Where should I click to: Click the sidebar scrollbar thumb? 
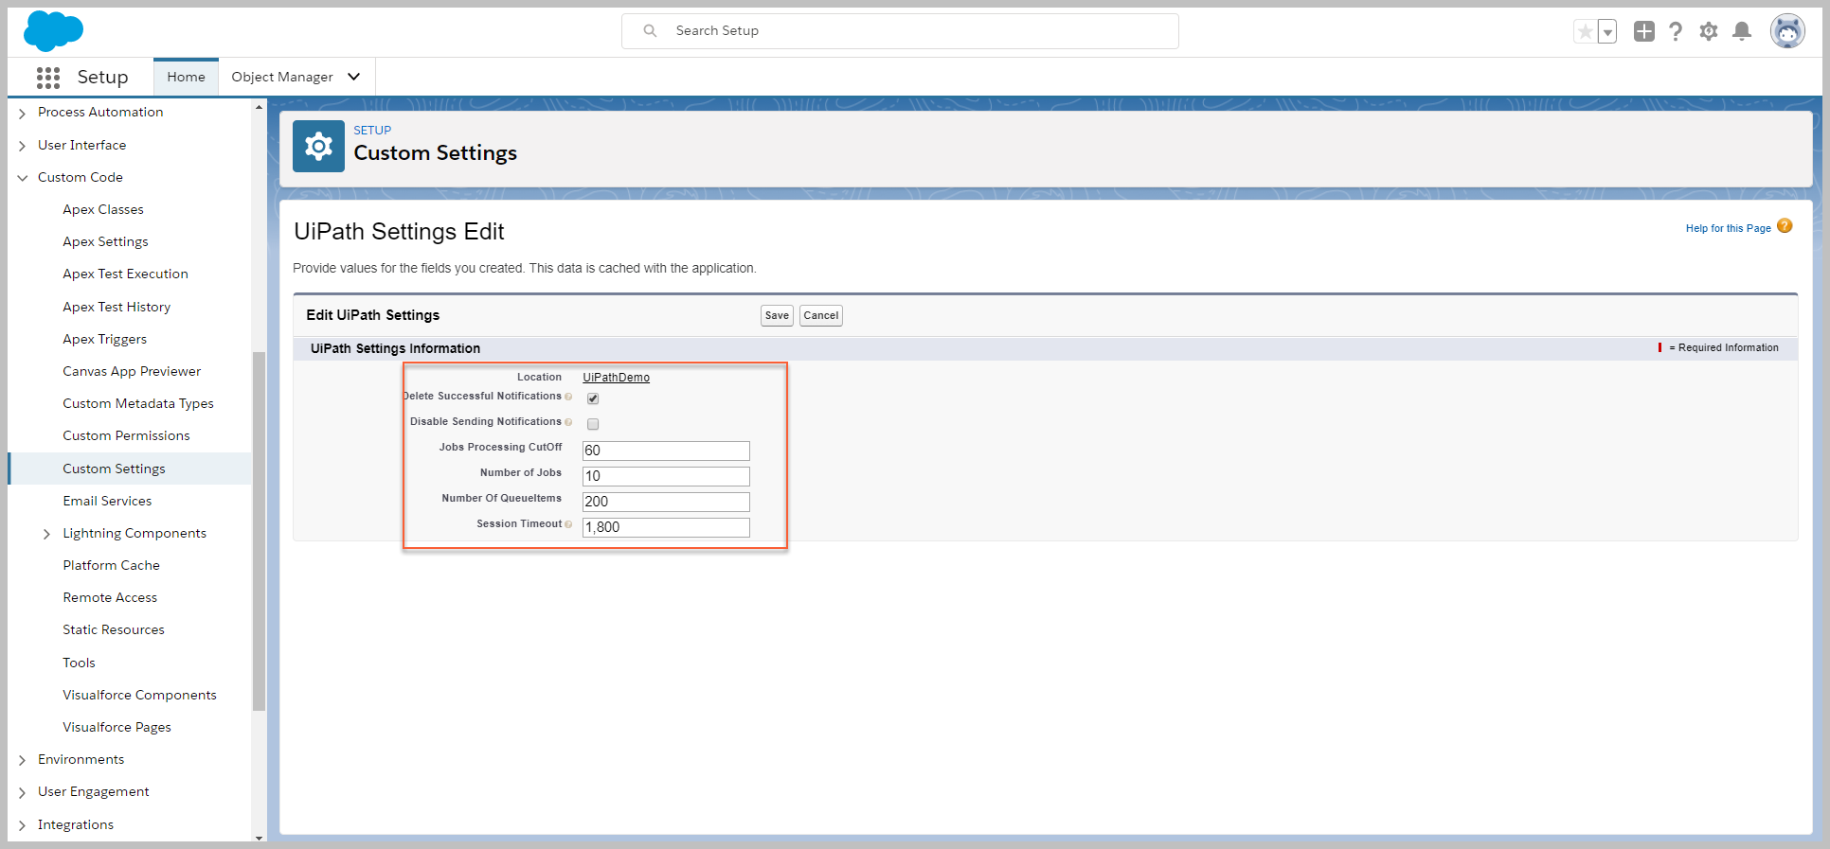tap(259, 530)
